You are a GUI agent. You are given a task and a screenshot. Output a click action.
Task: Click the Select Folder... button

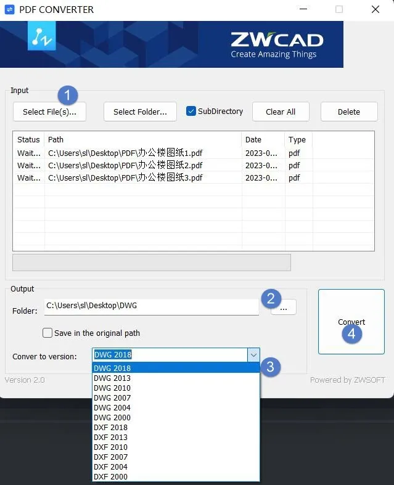(x=140, y=112)
